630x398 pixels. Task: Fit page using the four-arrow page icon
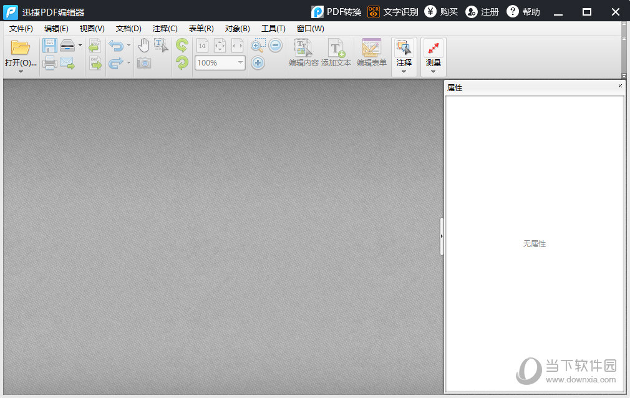point(220,46)
